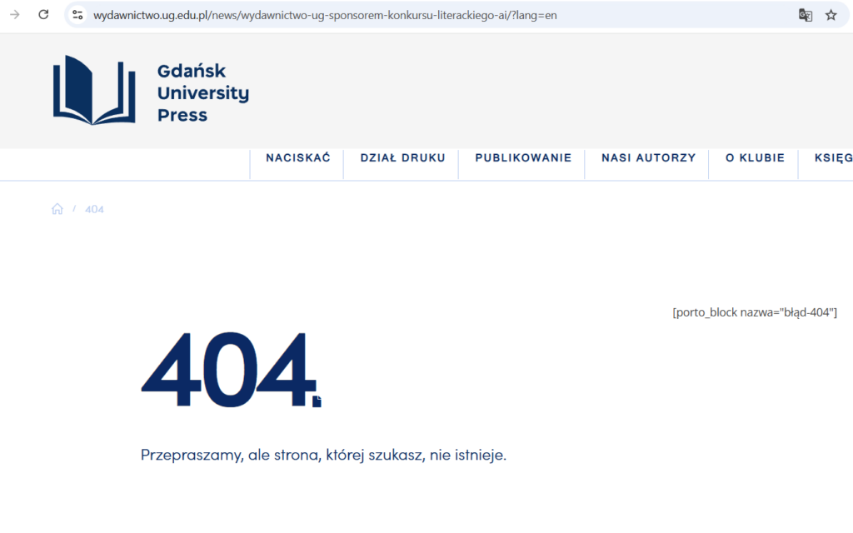Click the Gdańsk University Press title

point(202,93)
